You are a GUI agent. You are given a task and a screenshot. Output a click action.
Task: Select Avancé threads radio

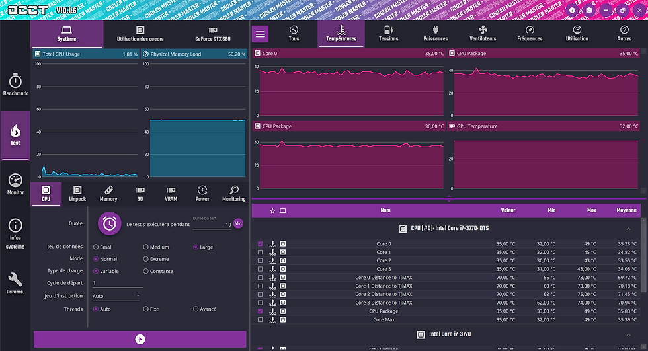tap(196, 309)
